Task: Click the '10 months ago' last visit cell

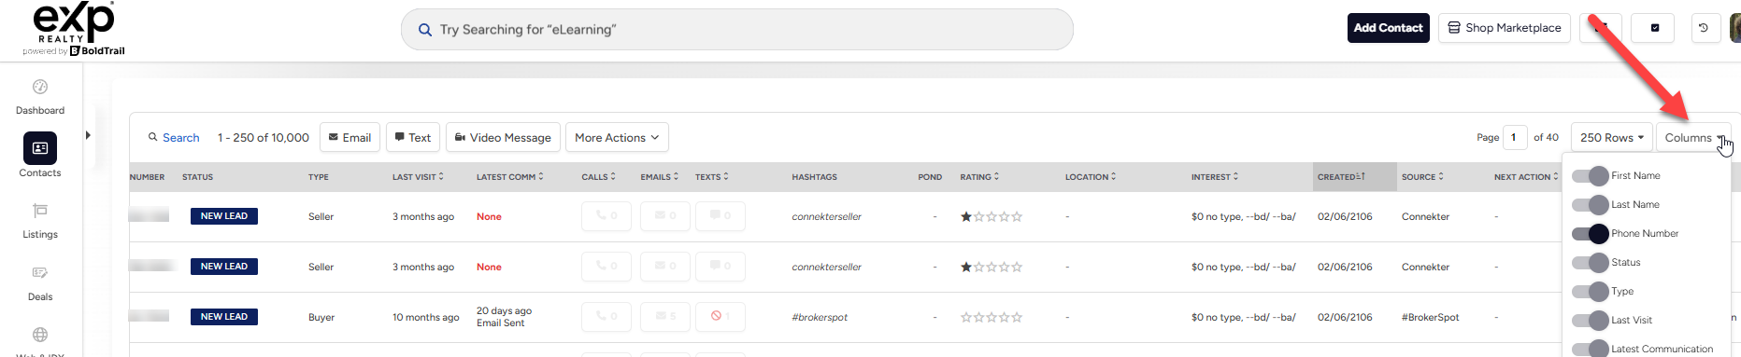Action: 425,317
